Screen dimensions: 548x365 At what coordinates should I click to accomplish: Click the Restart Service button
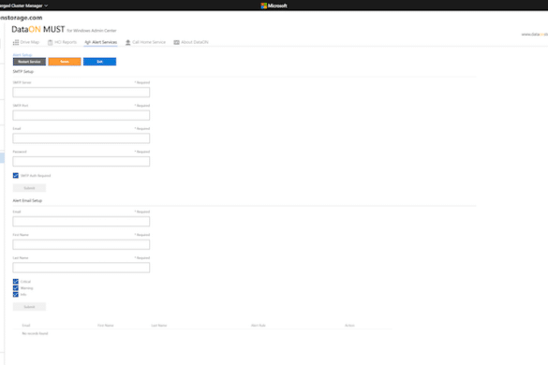coord(29,62)
